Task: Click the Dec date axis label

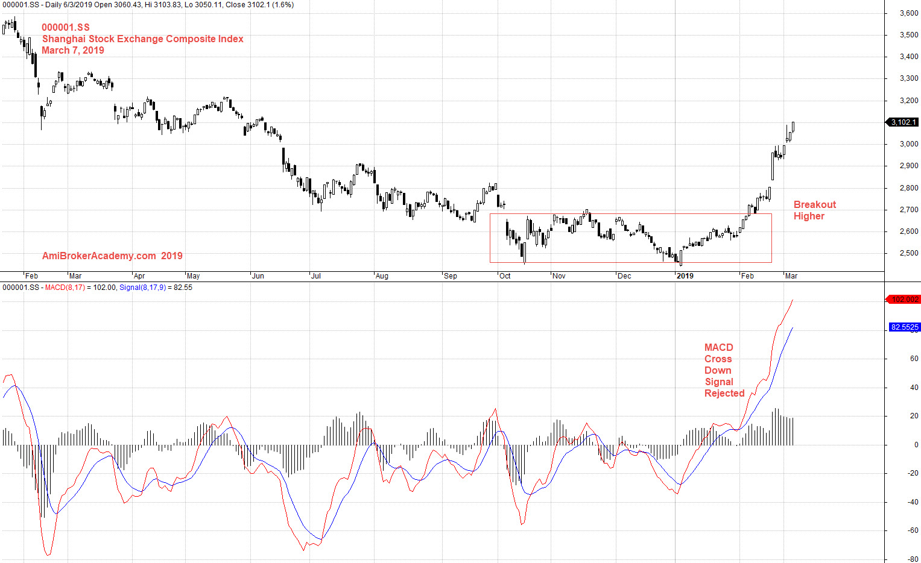Action: (624, 276)
